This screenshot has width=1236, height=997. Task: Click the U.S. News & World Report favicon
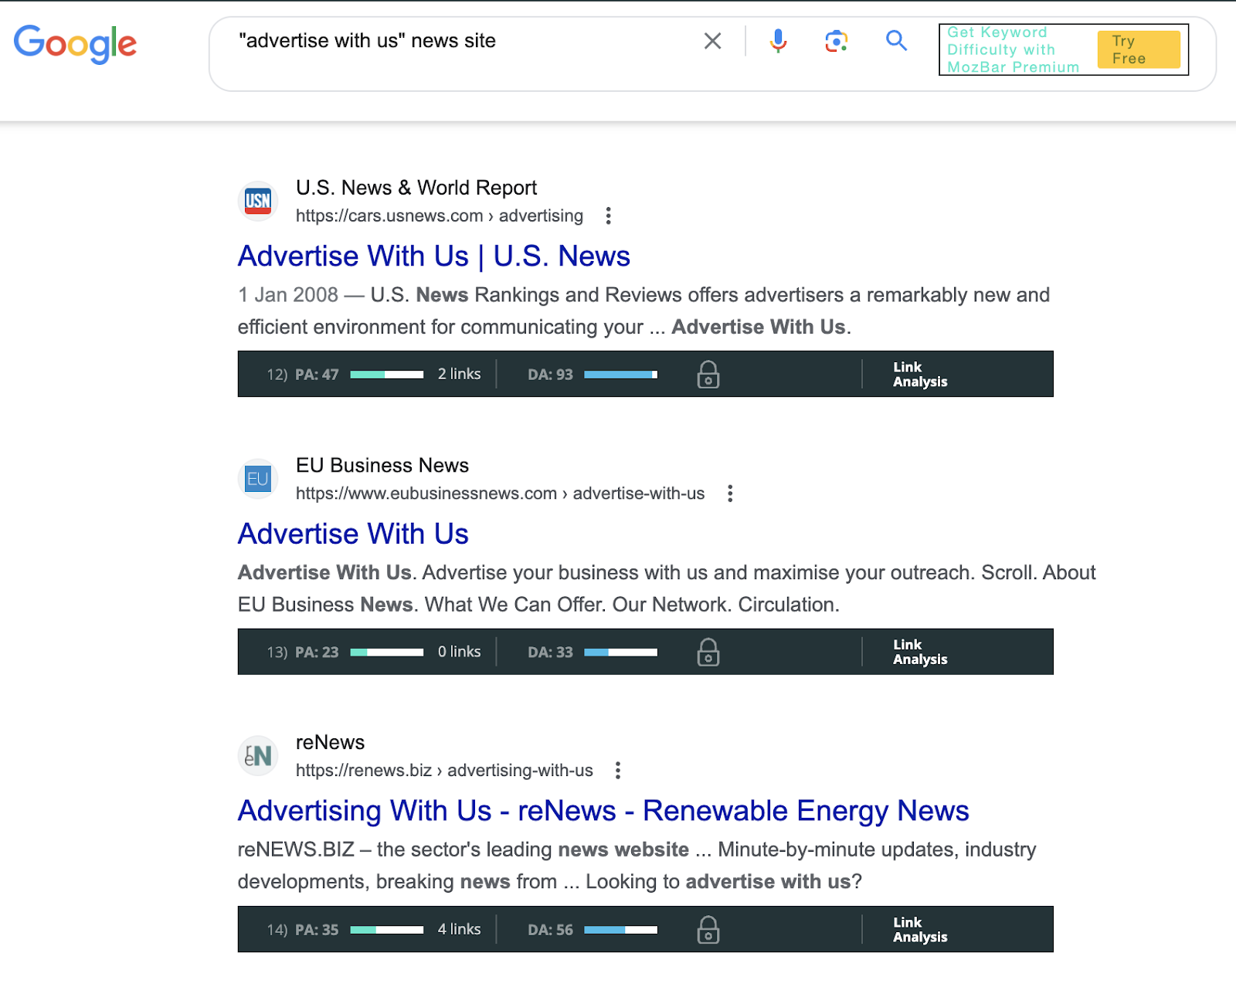tap(257, 202)
